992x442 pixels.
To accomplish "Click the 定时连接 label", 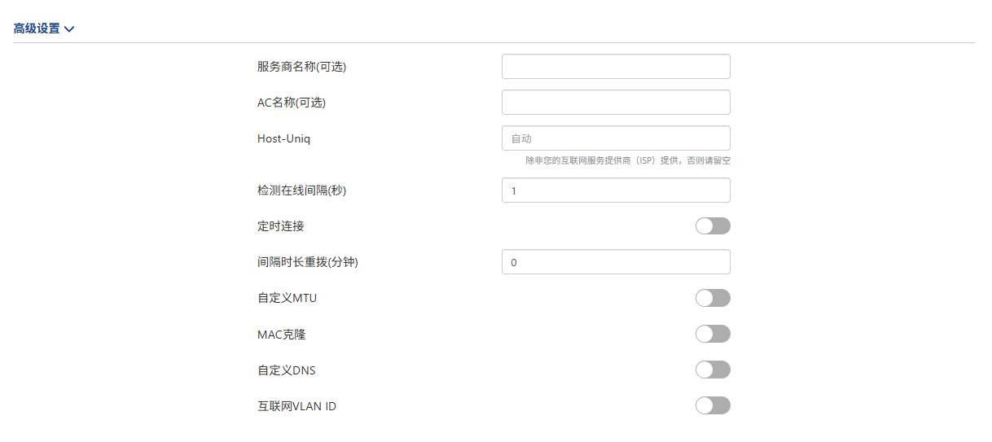I will (x=280, y=226).
